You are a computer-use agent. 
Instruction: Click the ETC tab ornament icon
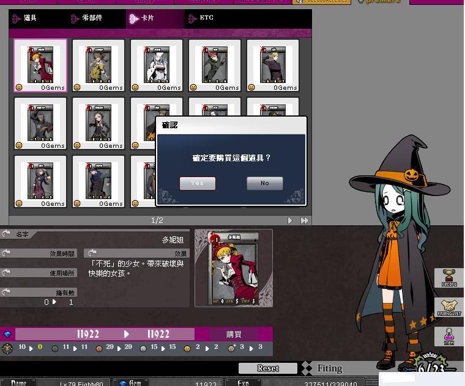(x=193, y=19)
